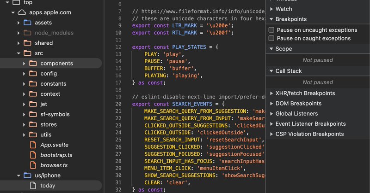Collapse the src folder arrow
This screenshot has height=193, width=370.
pos(18,53)
